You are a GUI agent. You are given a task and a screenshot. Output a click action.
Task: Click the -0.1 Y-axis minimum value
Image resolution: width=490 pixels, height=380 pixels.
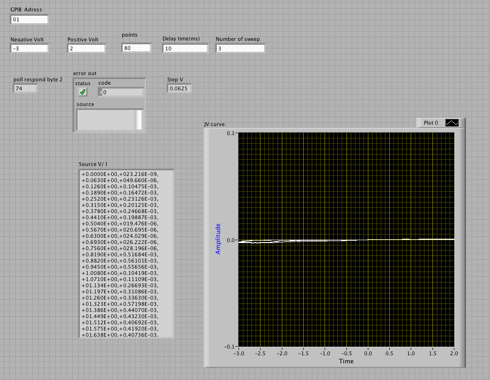point(229,347)
